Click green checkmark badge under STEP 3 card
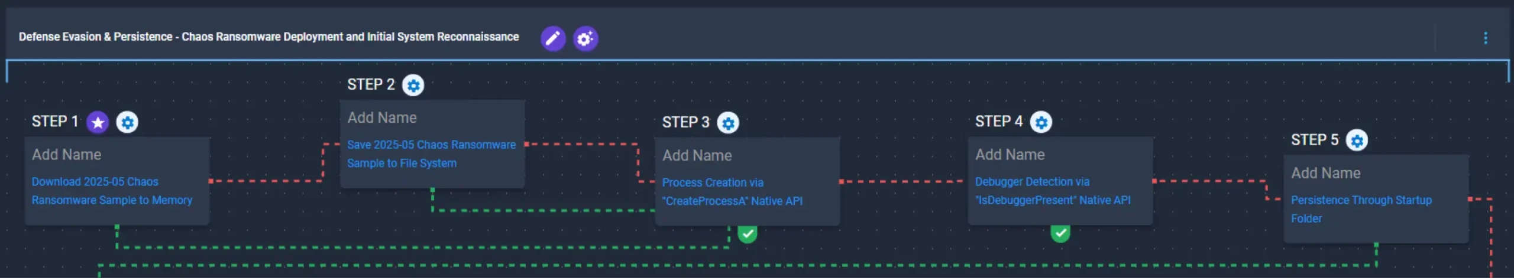Screen dimensions: 1514x278 coord(748,234)
